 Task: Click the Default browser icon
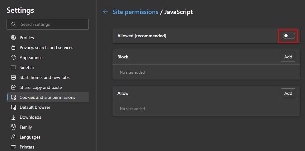coord(13,107)
